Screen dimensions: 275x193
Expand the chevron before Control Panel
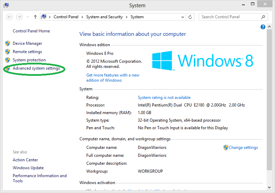pos(50,17)
